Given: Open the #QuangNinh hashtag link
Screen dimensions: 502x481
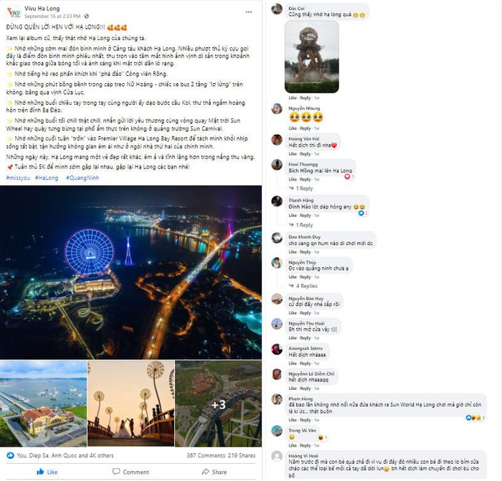Looking at the screenshot, I should coord(82,178).
